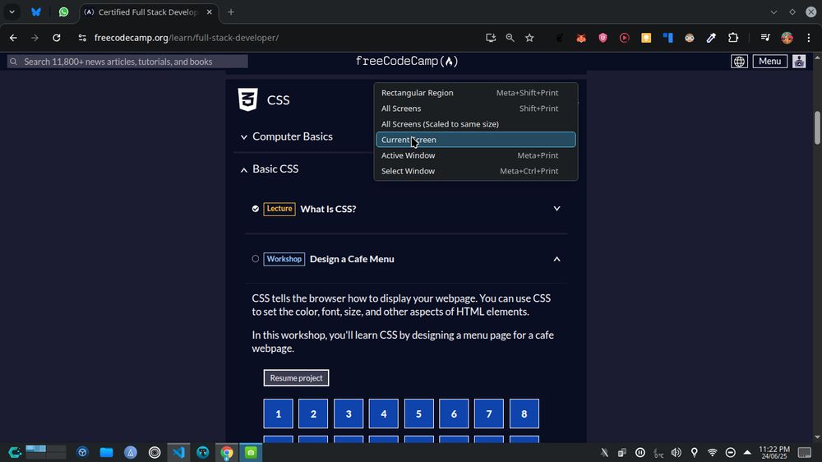Viewport: 822px width, 462px height.
Task: Open the volume control in system tray
Action: point(677,452)
